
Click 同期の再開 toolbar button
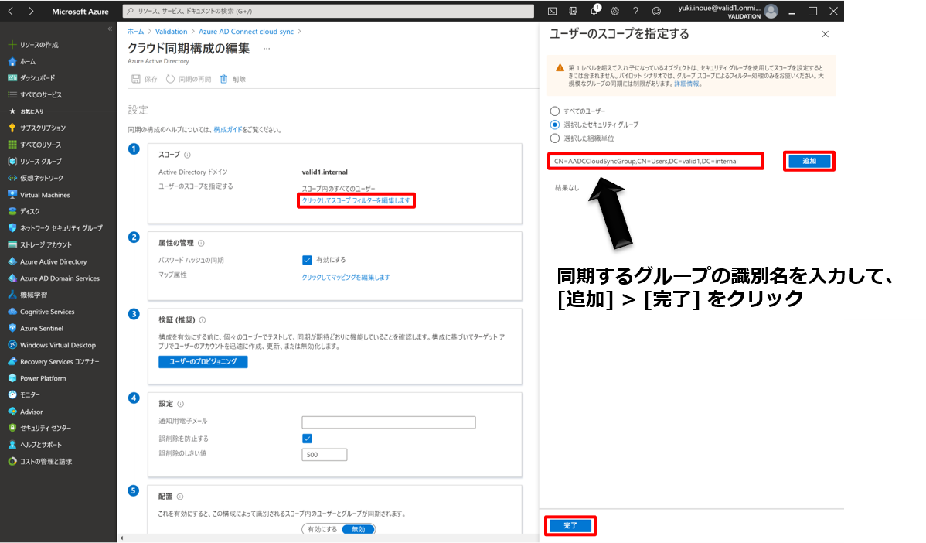pyautogui.click(x=189, y=79)
